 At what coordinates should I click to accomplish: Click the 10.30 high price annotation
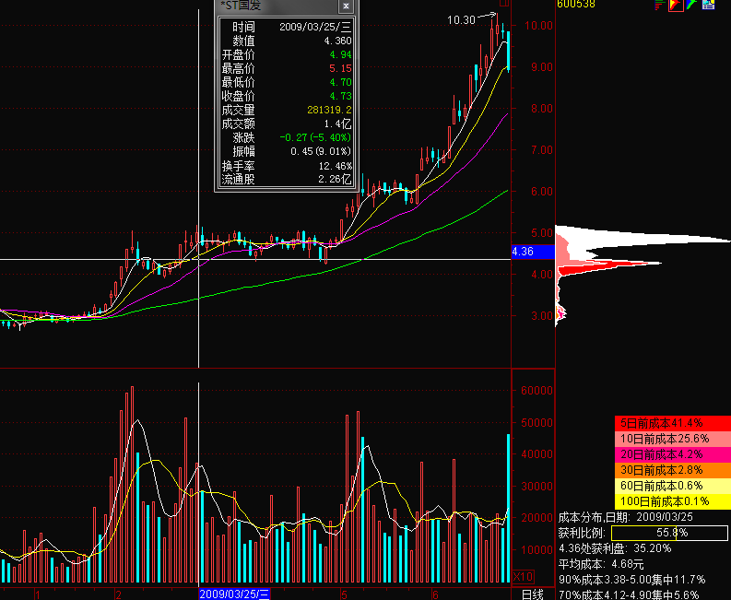tap(461, 19)
